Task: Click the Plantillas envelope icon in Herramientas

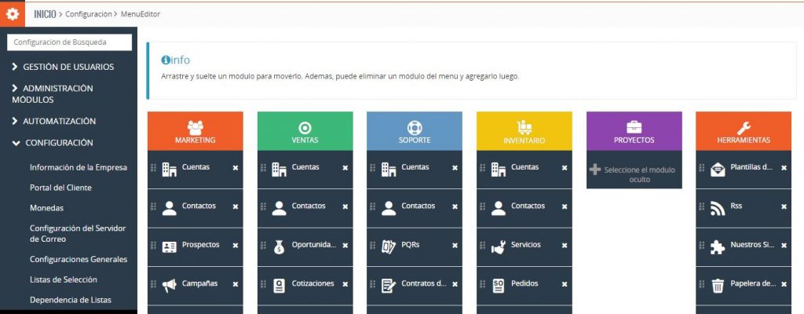Action: click(x=717, y=168)
